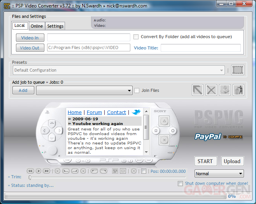The height and width of the screenshot is (204, 256).
Task: Click the top-left crop corner icon
Action: point(94,171)
